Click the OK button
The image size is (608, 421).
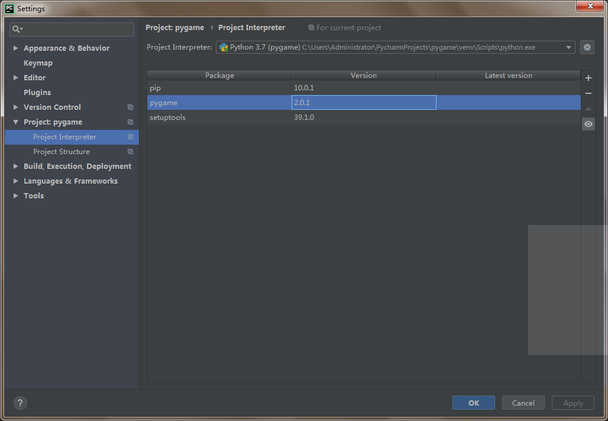(x=473, y=403)
